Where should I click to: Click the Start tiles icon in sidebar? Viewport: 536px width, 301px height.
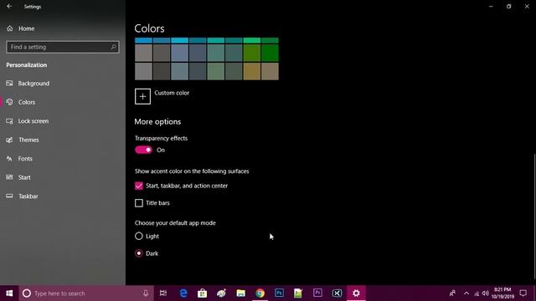click(x=9, y=177)
